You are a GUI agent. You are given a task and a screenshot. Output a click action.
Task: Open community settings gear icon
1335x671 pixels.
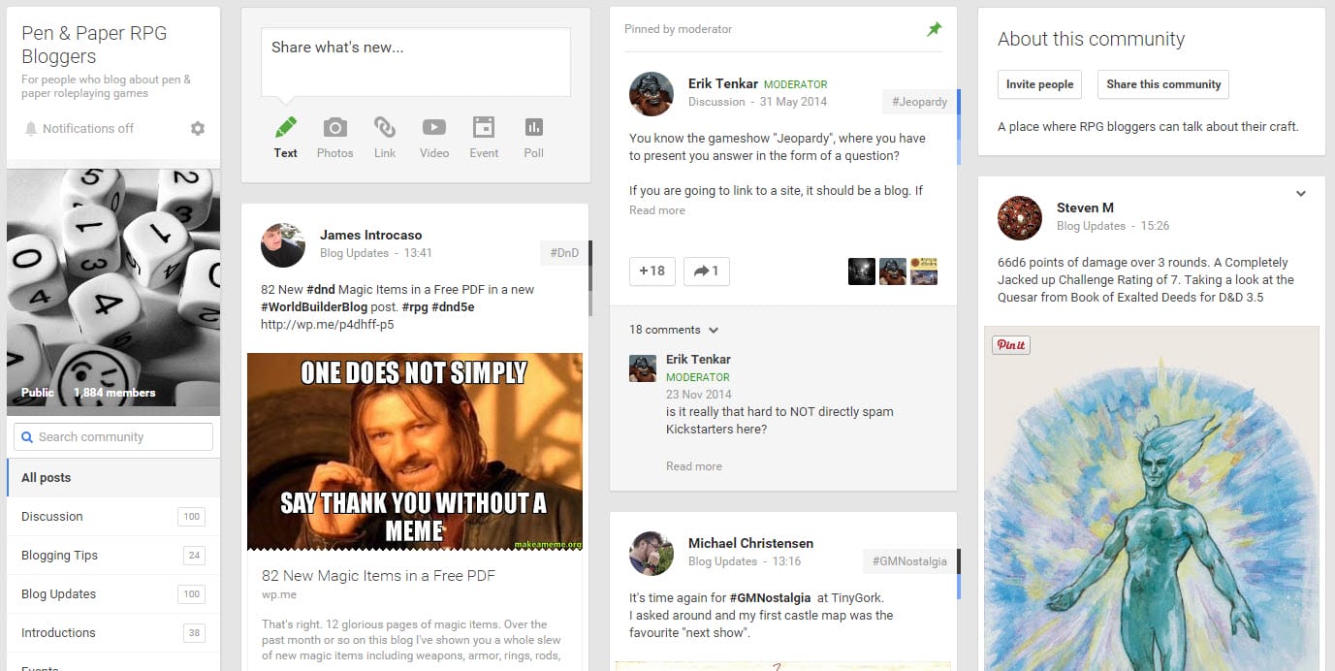198,128
